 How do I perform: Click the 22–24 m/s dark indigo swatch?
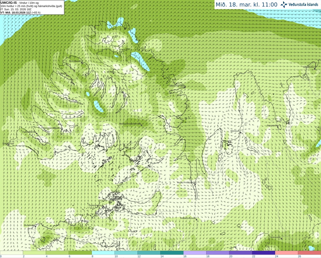(x=264, y=253)
